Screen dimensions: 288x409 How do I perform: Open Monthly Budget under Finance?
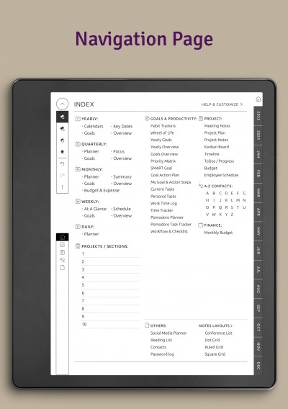[218, 233]
